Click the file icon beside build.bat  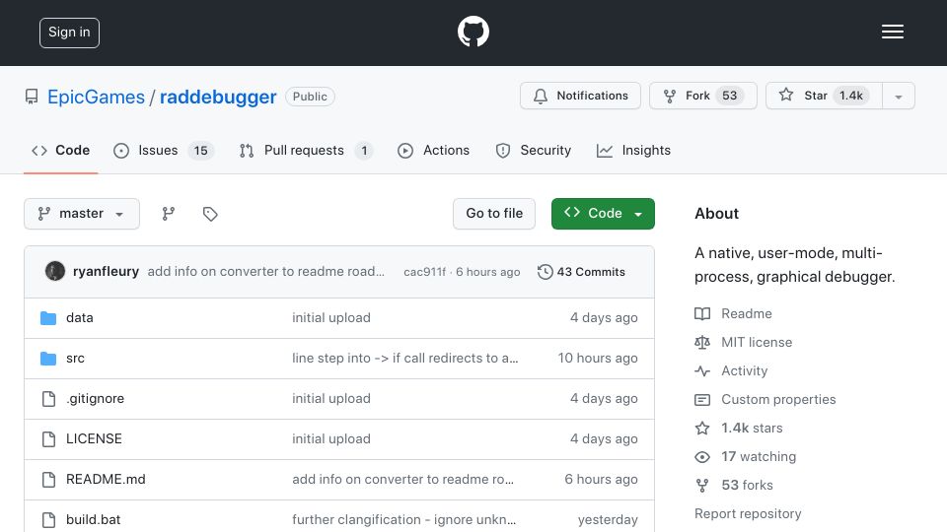click(48, 520)
